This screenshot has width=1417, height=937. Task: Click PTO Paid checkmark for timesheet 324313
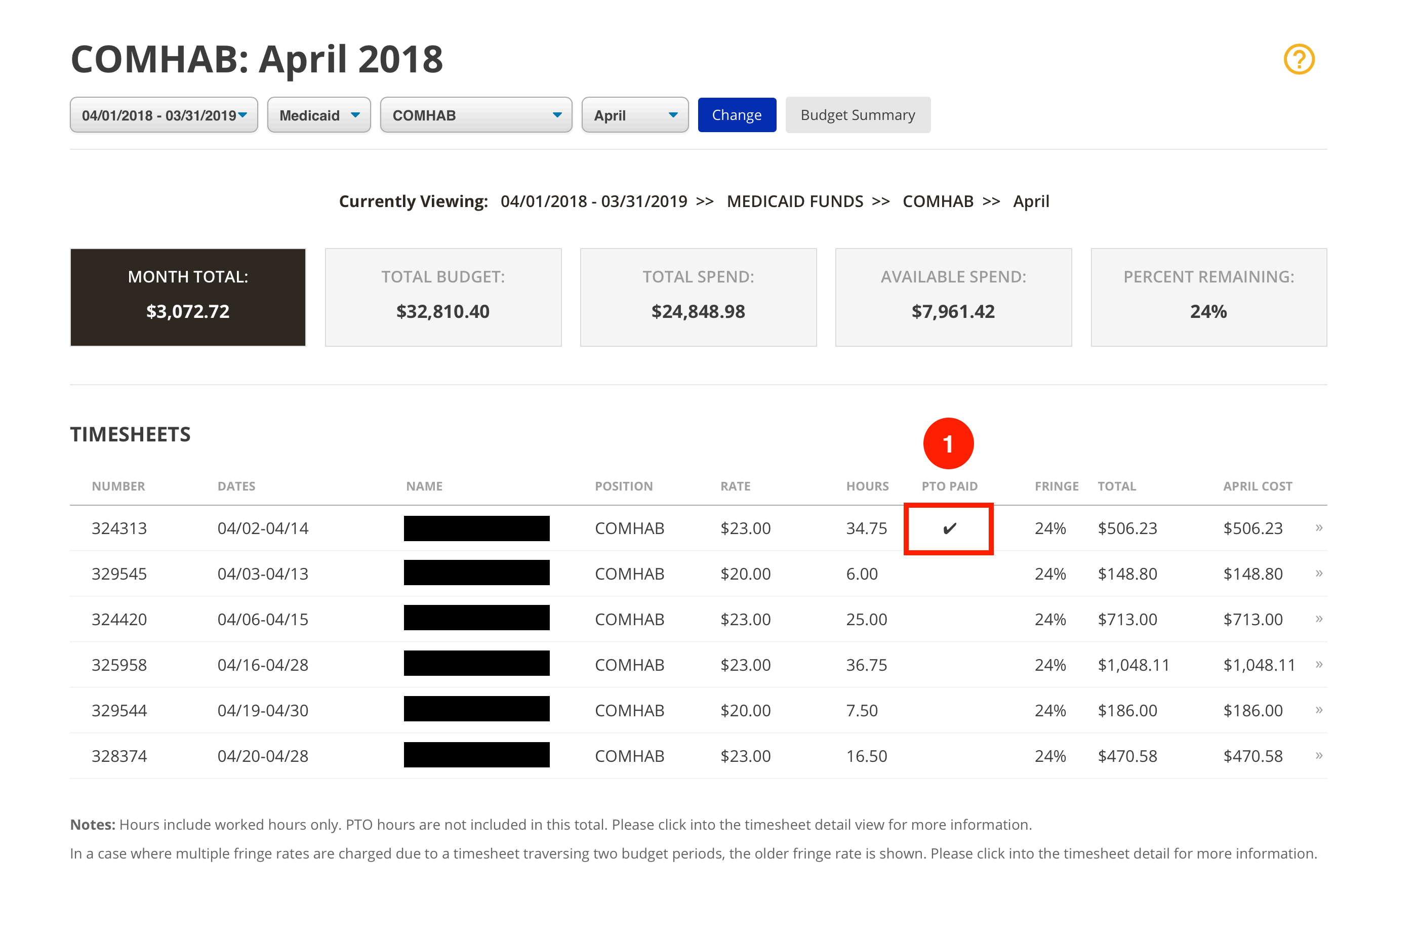click(949, 529)
